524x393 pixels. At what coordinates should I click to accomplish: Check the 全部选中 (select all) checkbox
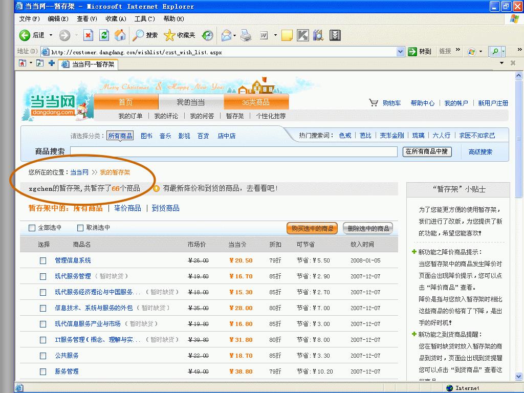pyautogui.click(x=32, y=228)
